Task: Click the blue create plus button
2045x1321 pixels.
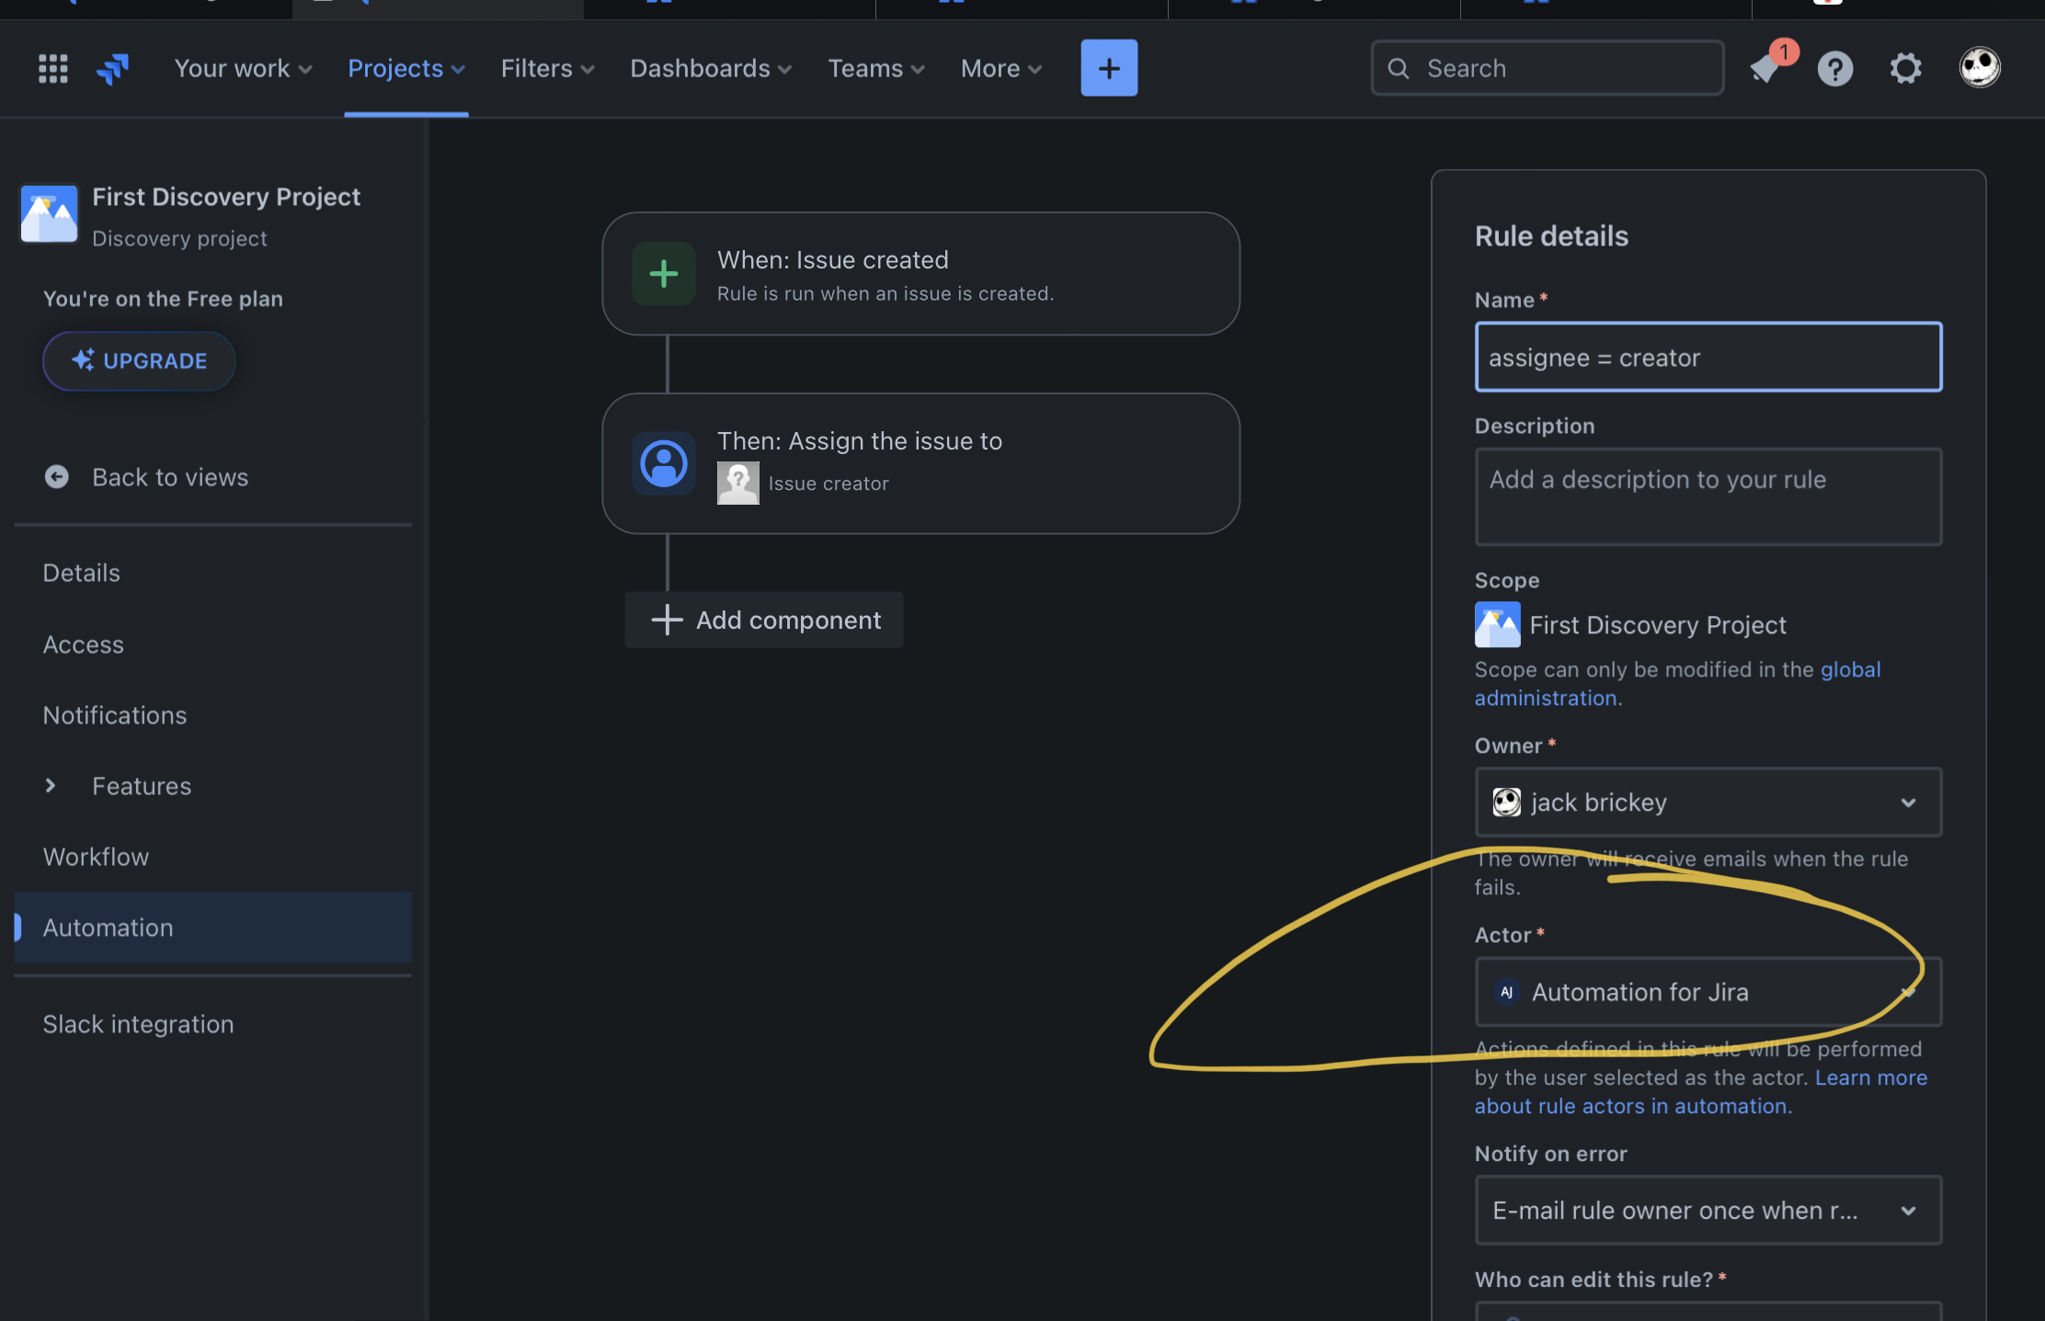Action: pos(1109,68)
